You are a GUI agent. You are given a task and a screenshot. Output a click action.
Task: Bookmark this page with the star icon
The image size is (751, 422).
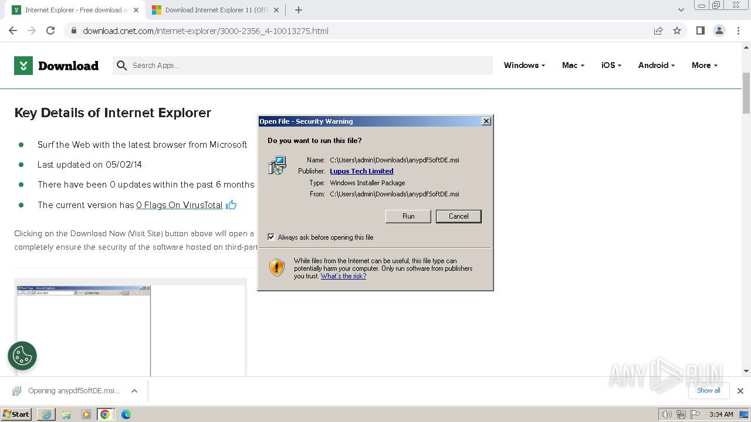pos(677,30)
